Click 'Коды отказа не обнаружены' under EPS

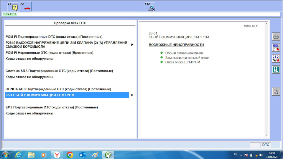(x=29, y=113)
